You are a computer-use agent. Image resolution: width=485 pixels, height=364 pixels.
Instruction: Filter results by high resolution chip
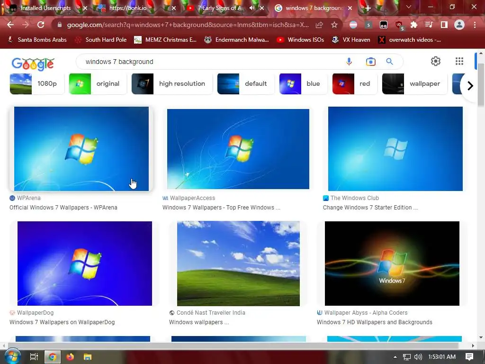(x=172, y=83)
